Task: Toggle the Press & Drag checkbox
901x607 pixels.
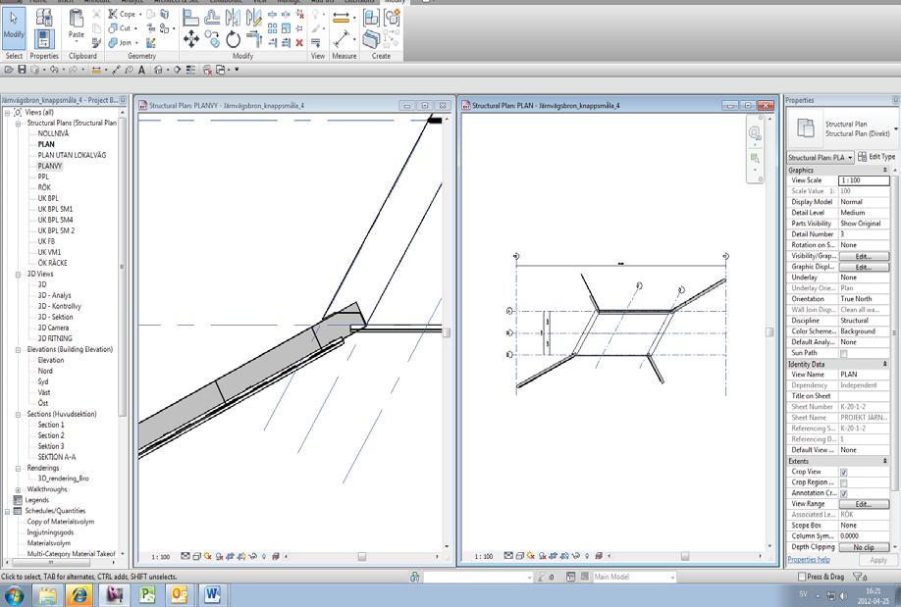Action: [802, 577]
